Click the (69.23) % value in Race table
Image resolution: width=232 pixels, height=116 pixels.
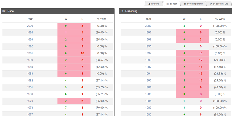(x=102, y=87)
